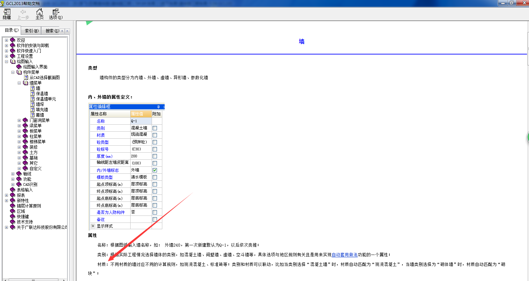Screen dimensions: 529x281
Task: Expand the 板菜单 tree node
Action: pos(19,131)
